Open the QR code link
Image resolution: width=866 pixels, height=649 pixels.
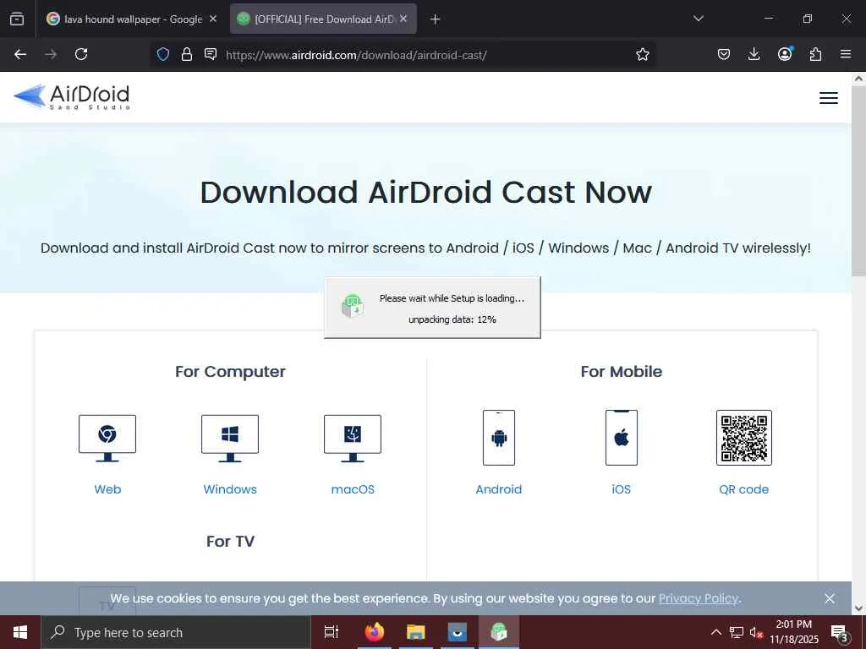[x=744, y=489]
